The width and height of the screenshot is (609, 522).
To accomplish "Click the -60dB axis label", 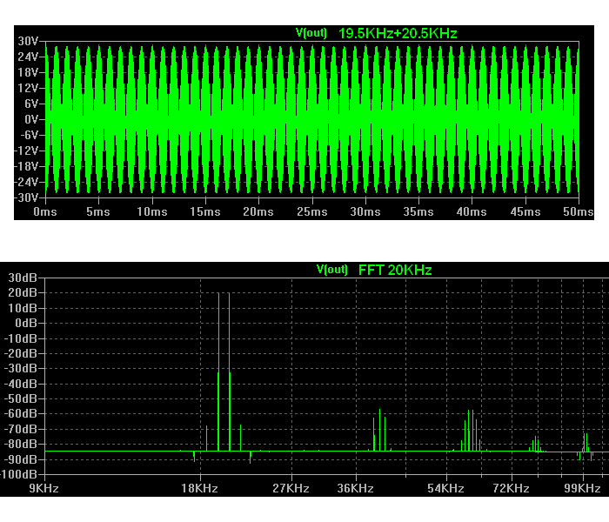I will click(x=20, y=413).
